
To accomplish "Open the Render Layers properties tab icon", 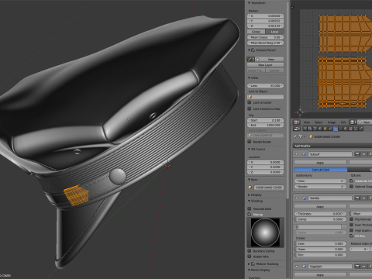I will 310,129.
